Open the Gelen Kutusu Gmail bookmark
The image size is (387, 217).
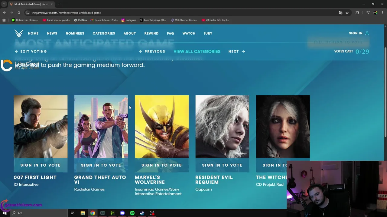[x=104, y=20]
